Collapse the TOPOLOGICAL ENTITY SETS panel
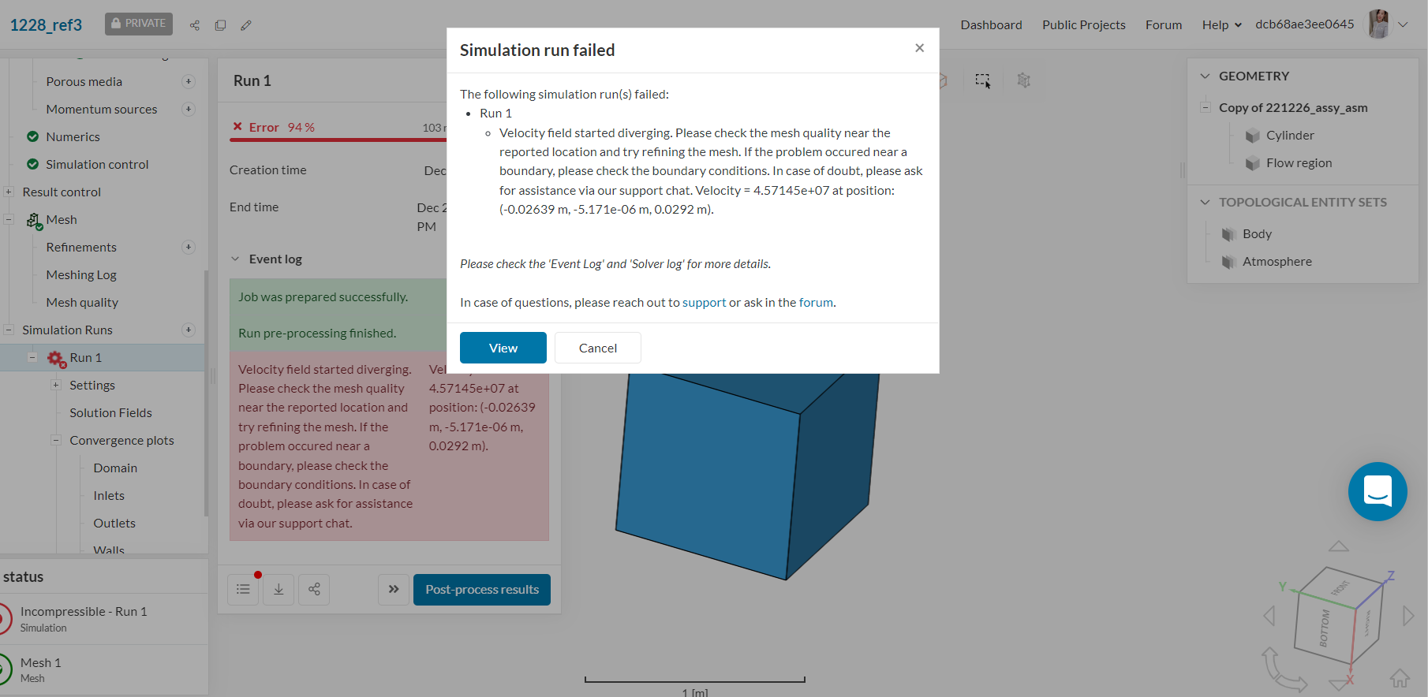The width and height of the screenshot is (1428, 697). point(1205,203)
